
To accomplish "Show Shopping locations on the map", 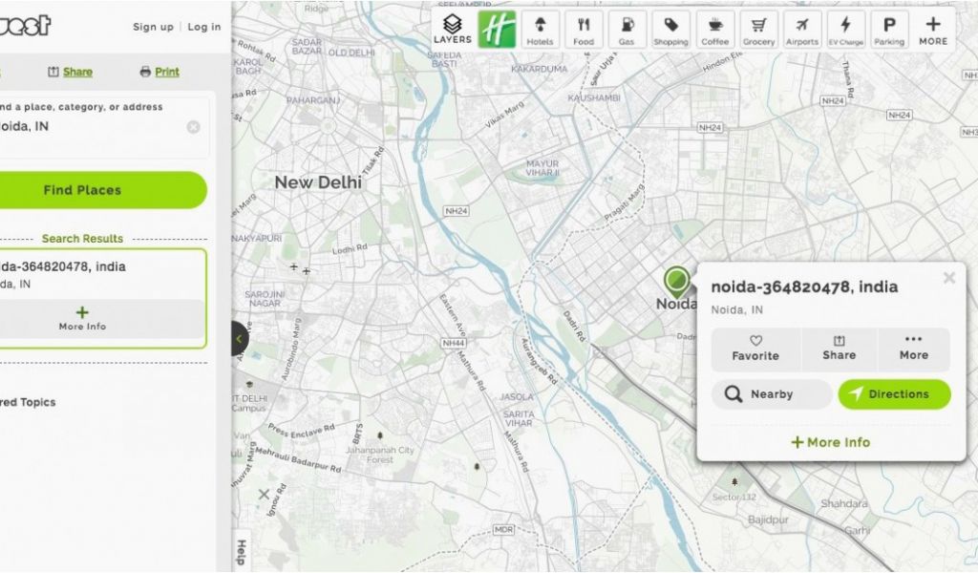I will 671,29.
